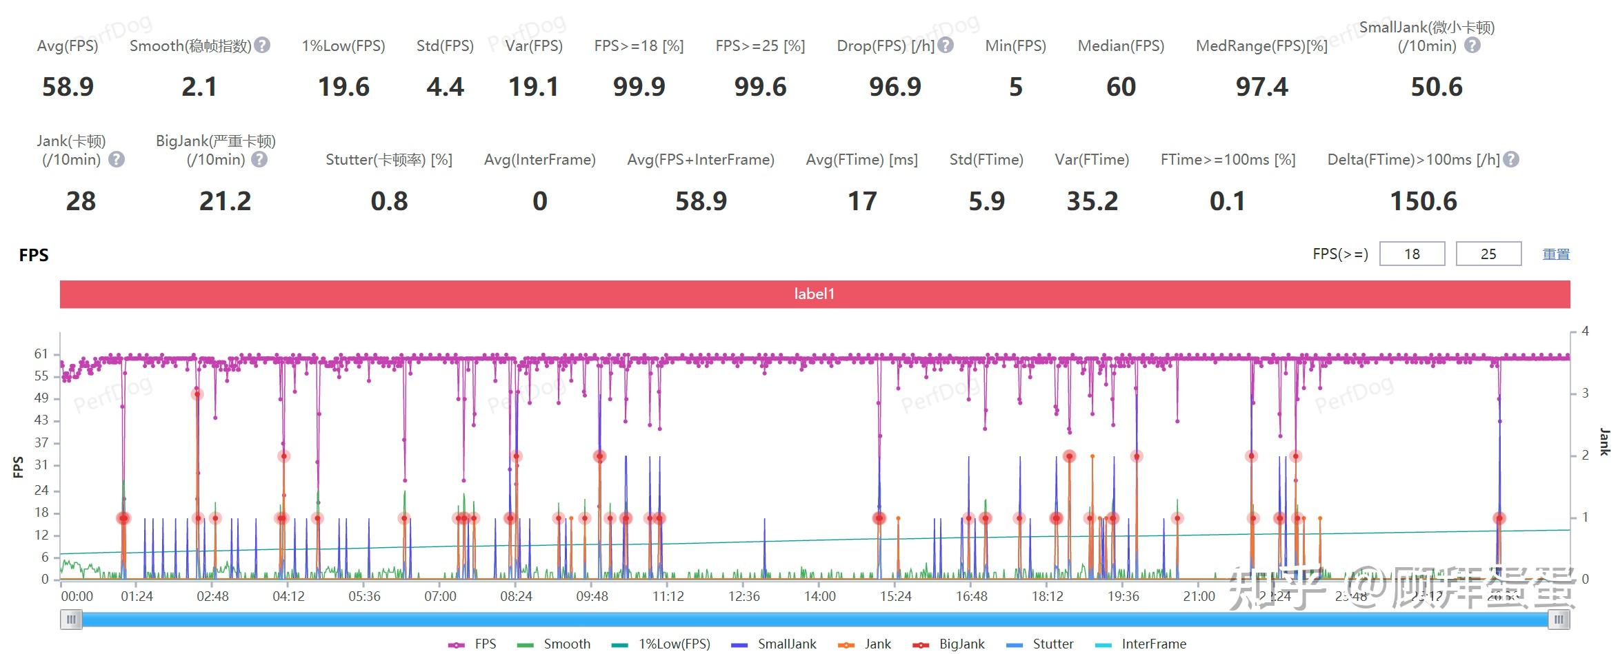Click the 15:24 time axis label
The width and height of the screenshot is (1618, 654).
tap(895, 596)
